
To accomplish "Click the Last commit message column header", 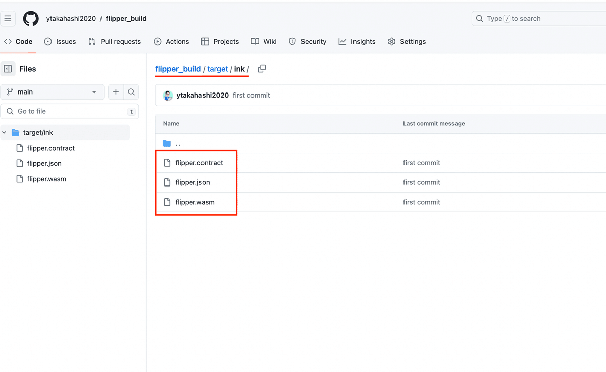I will click(434, 124).
